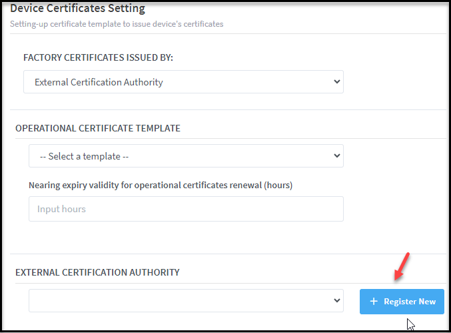The width and height of the screenshot is (451, 333).
Task: Click the Operational Certificate Template section label
Action: pos(97,128)
